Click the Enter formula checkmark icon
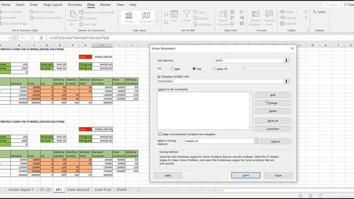 [32, 38]
